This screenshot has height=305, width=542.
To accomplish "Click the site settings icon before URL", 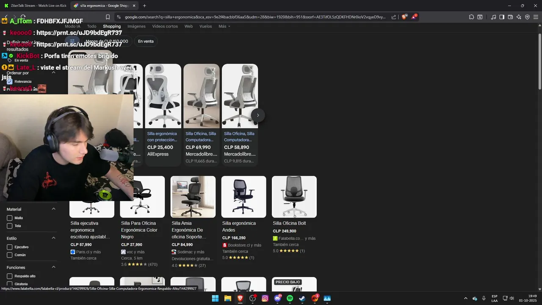I will (119, 17).
